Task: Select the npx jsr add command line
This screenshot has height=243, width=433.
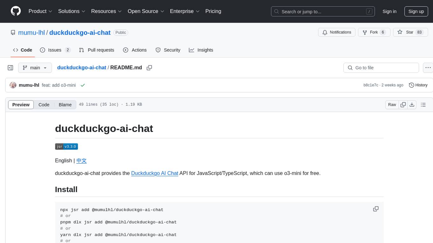Action: click(112, 210)
